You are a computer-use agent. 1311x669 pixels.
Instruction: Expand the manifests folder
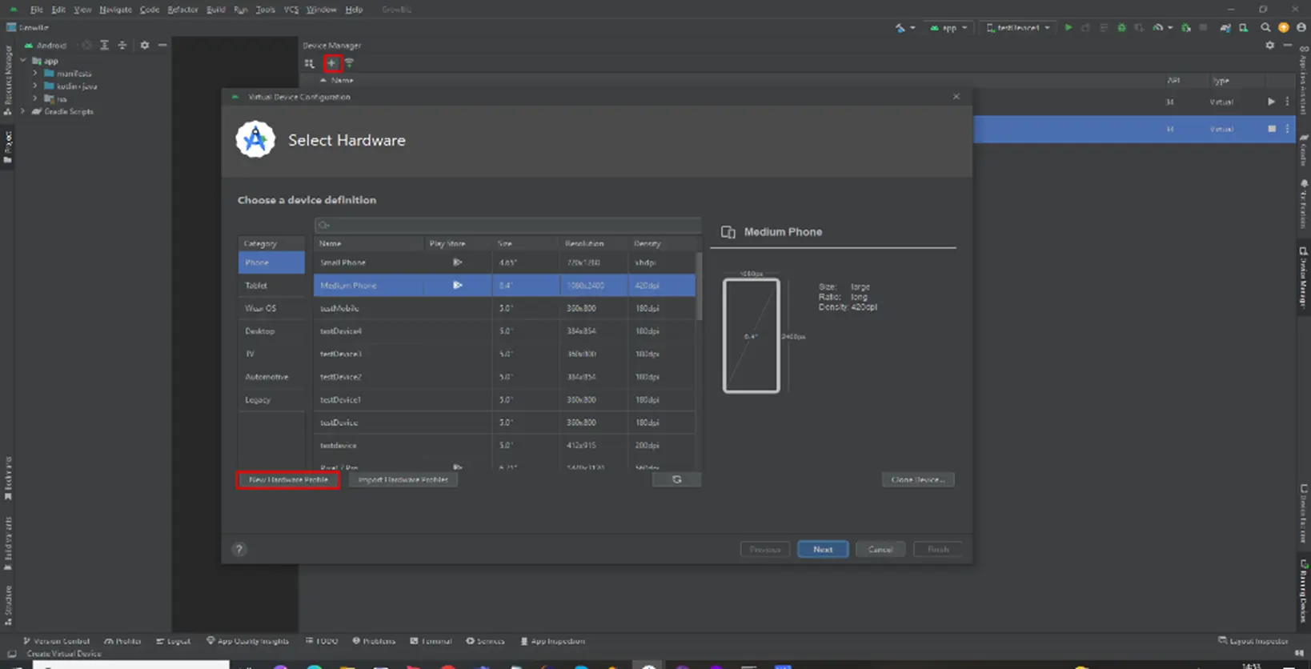pos(35,74)
